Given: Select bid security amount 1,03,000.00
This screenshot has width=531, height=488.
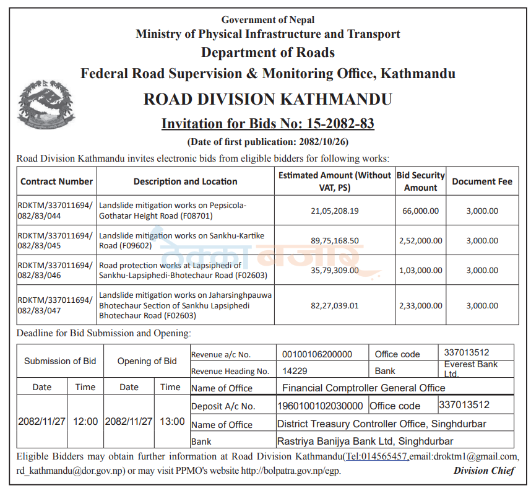Looking at the screenshot, I should click(x=421, y=271).
